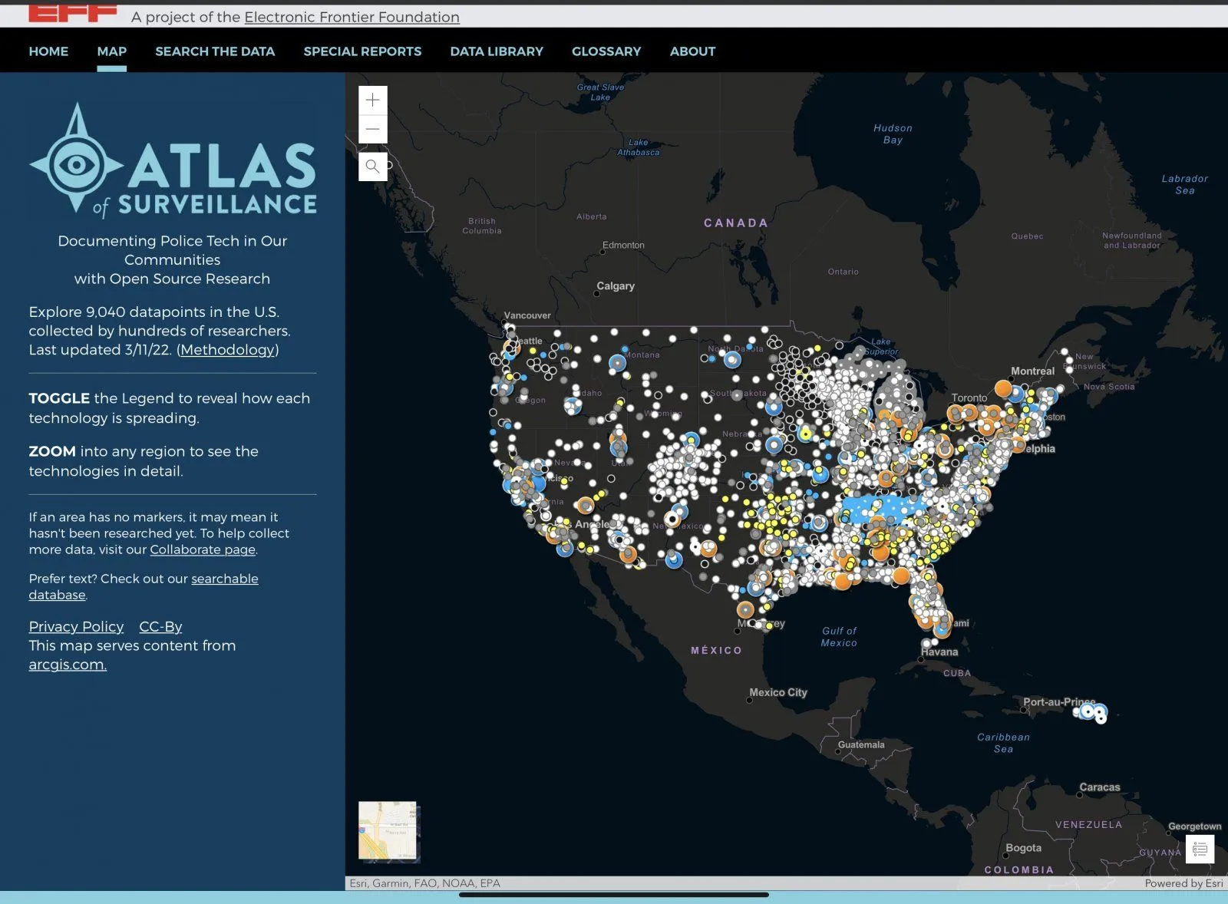Click the Montreal label on the map
This screenshot has height=904, width=1228.
point(1032,371)
